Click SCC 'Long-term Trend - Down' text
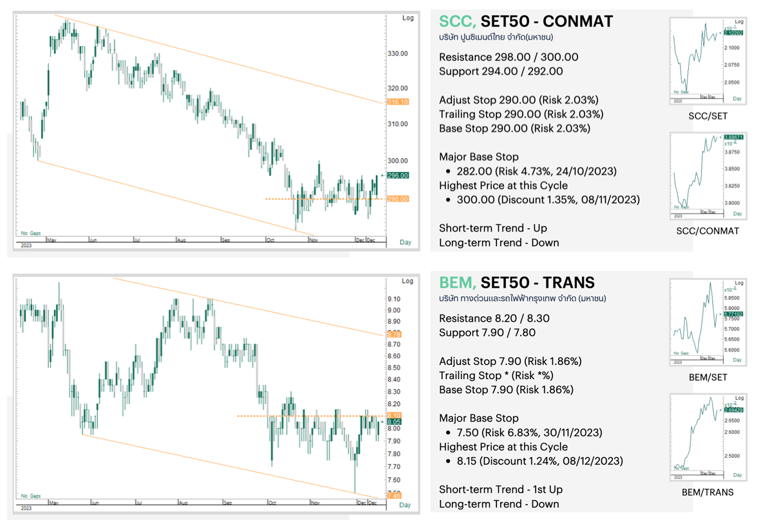The width and height of the screenshot is (766, 520). pos(499,243)
